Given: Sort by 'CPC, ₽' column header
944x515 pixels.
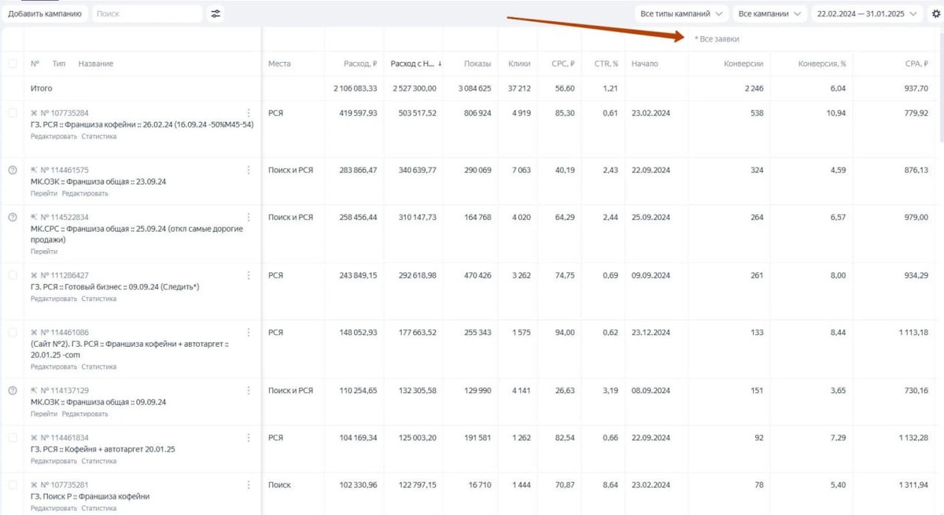Looking at the screenshot, I should coord(562,64).
